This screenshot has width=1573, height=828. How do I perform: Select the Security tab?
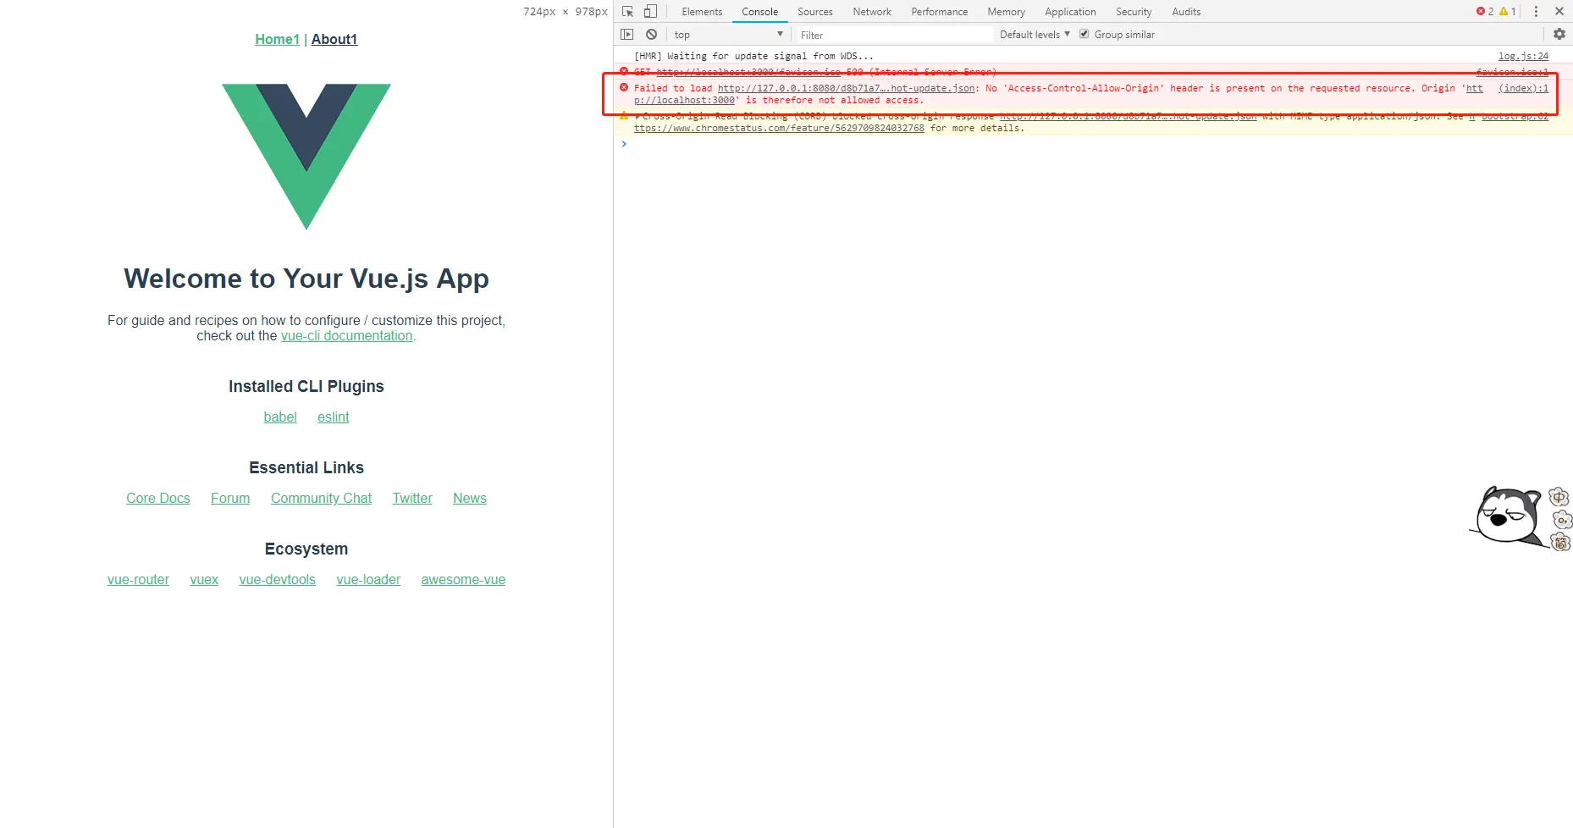pyautogui.click(x=1134, y=12)
